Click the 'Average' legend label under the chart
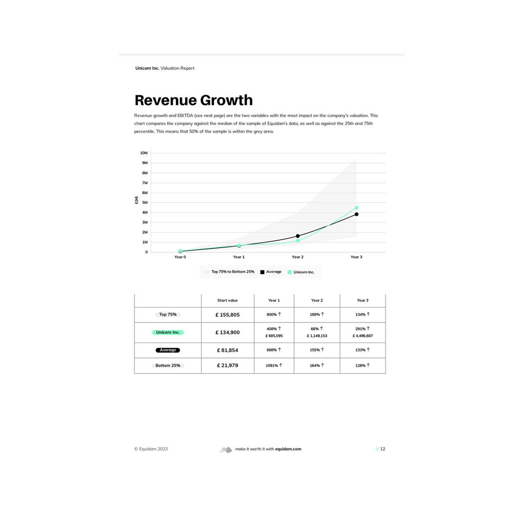524x524 pixels. (274, 272)
